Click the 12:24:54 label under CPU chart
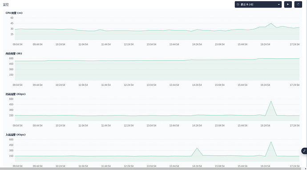The image size is (307, 170). point(129,44)
